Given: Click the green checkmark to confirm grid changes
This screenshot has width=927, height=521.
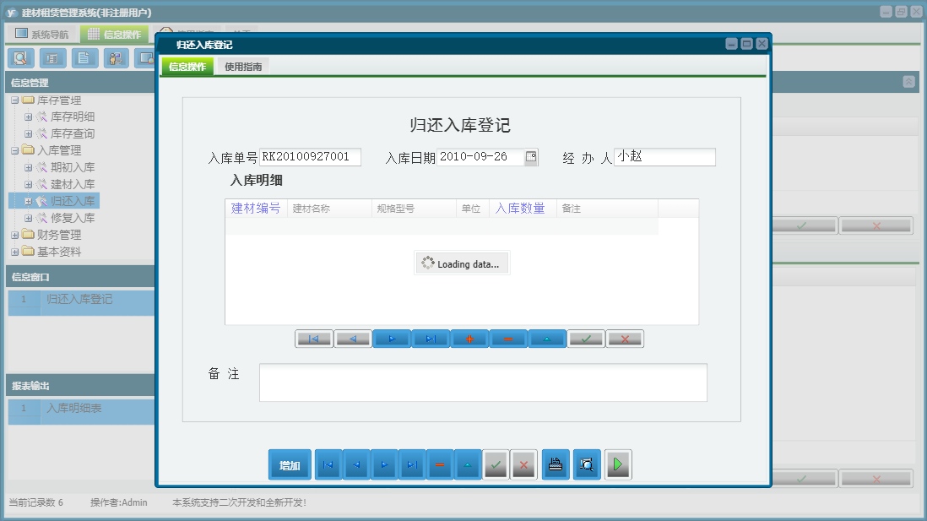Looking at the screenshot, I should pyautogui.click(x=586, y=338).
